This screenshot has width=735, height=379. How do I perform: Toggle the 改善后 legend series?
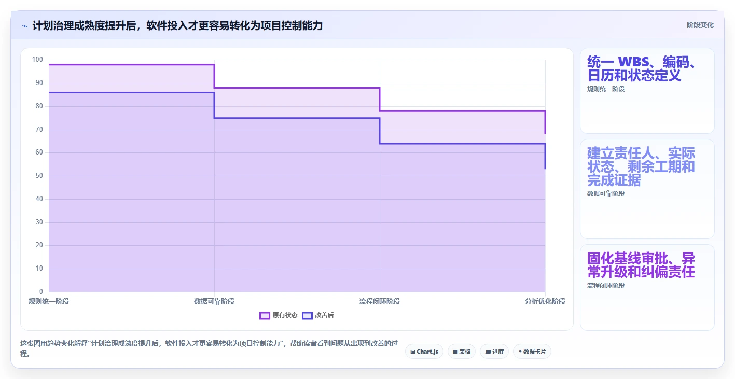tap(318, 315)
